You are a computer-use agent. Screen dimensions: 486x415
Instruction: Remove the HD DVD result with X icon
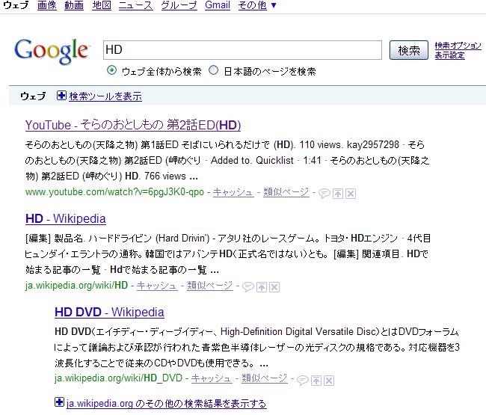tap(329, 381)
